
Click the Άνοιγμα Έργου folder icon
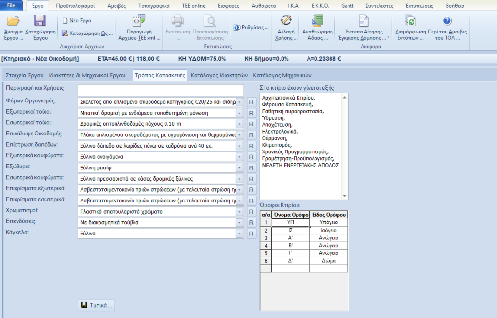tap(13, 21)
